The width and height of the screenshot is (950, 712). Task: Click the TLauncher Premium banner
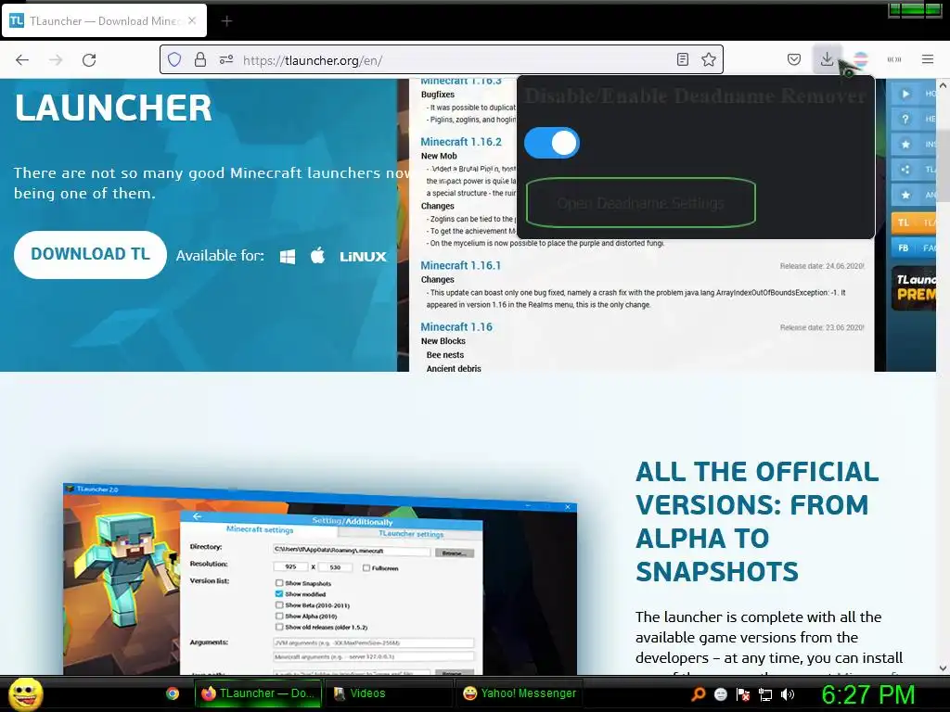point(914,288)
